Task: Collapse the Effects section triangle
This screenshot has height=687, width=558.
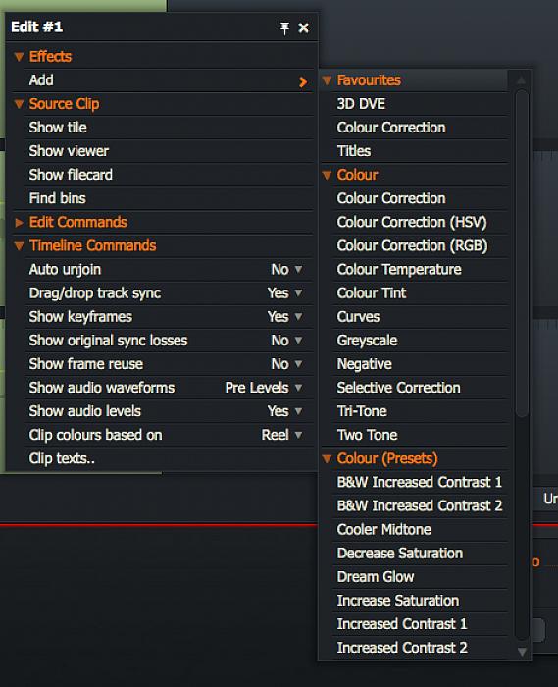Action: (x=19, y=57)
